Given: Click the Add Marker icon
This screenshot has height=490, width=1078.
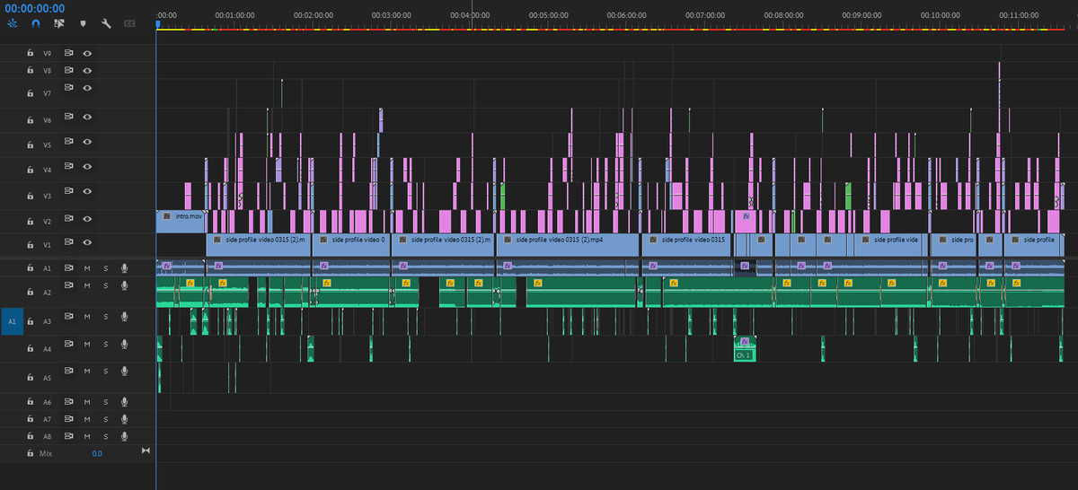Looking at the screenshot, I should tap(83, 23).
